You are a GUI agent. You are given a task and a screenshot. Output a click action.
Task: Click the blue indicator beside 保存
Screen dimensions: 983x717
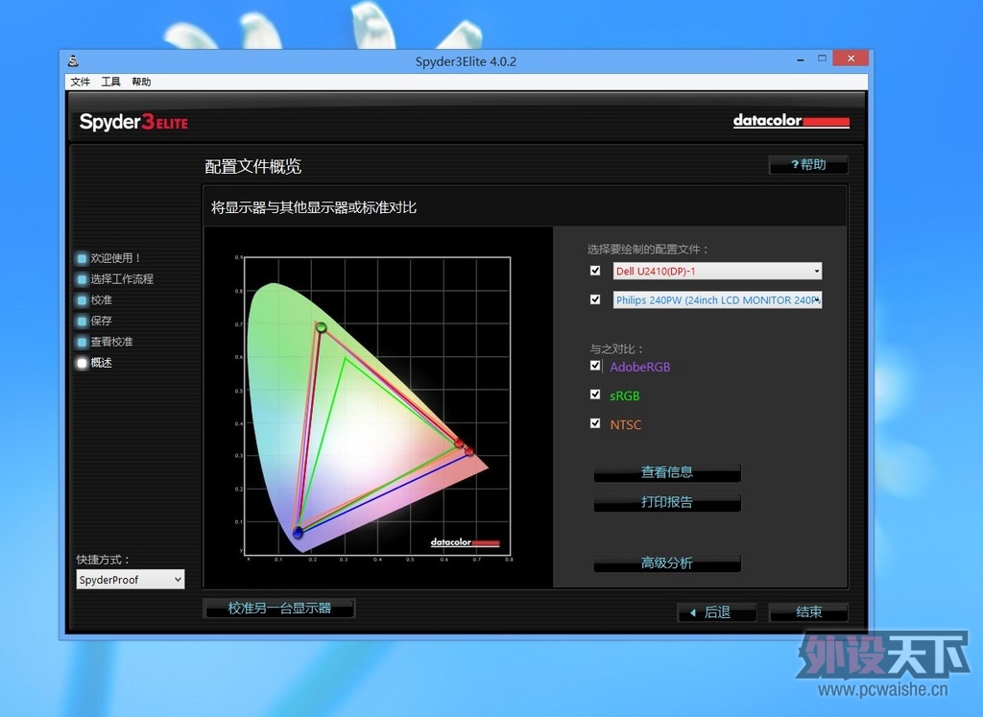(82, 321)
